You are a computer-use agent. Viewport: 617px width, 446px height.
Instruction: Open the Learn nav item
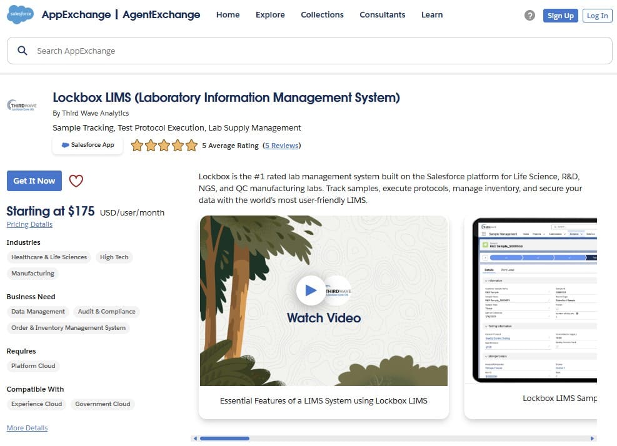click(432, 14)
